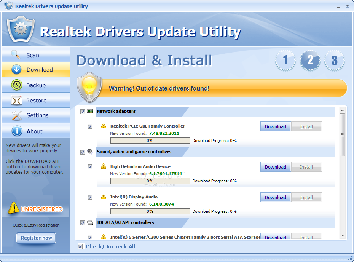Click the scroll up arrow of driver list
This screenshot has height=262, width=354.
[x=343, y=110]
